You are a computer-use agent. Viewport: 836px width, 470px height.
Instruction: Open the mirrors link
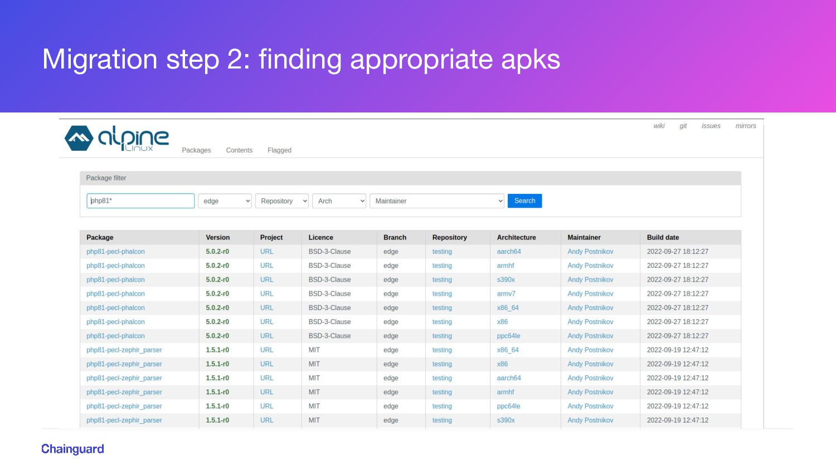click(746, 126)
